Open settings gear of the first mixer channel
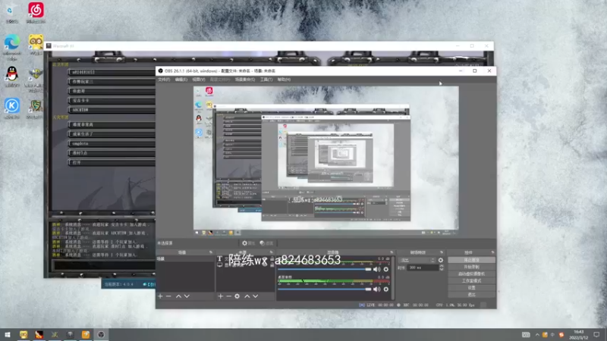 coord(386,270)
